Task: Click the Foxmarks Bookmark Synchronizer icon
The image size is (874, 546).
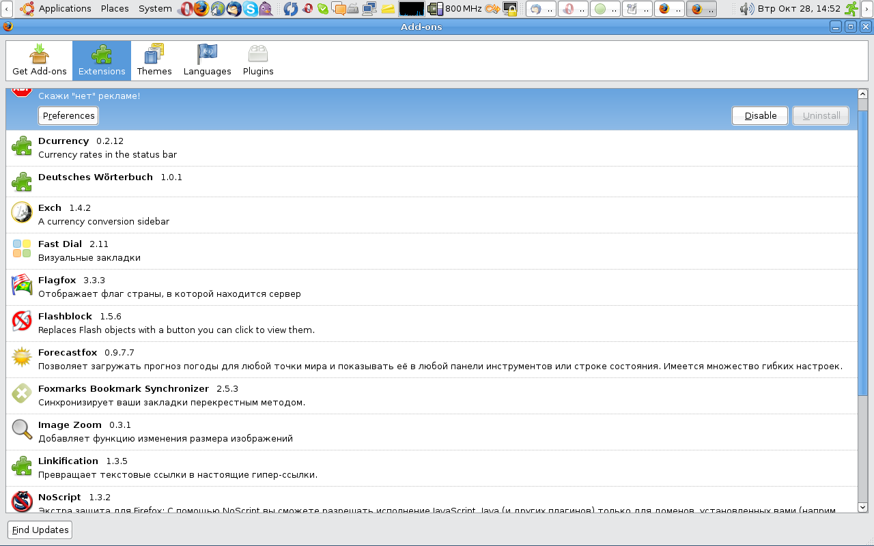Action: coord(22,393)
